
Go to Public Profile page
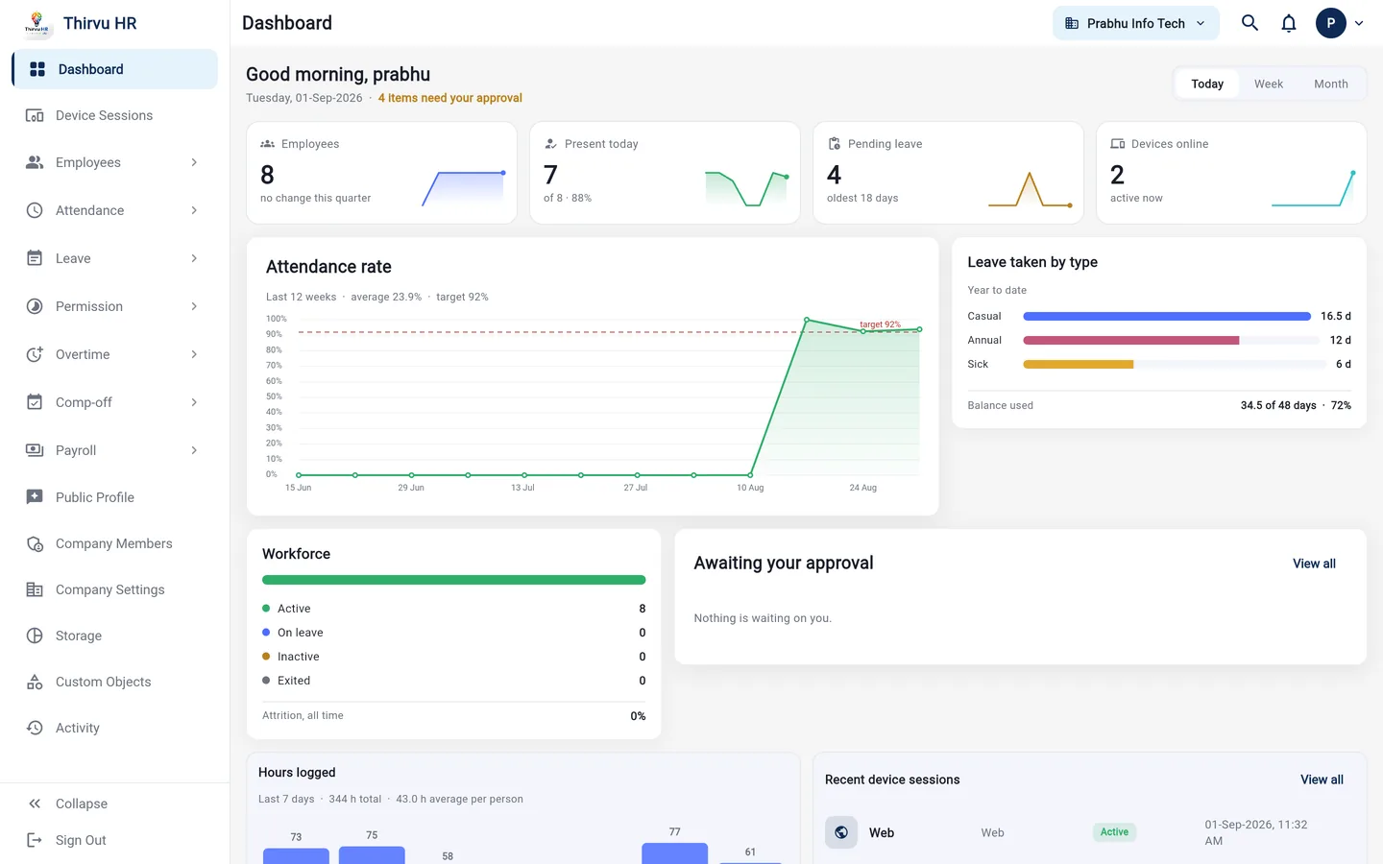coord(115,497)
